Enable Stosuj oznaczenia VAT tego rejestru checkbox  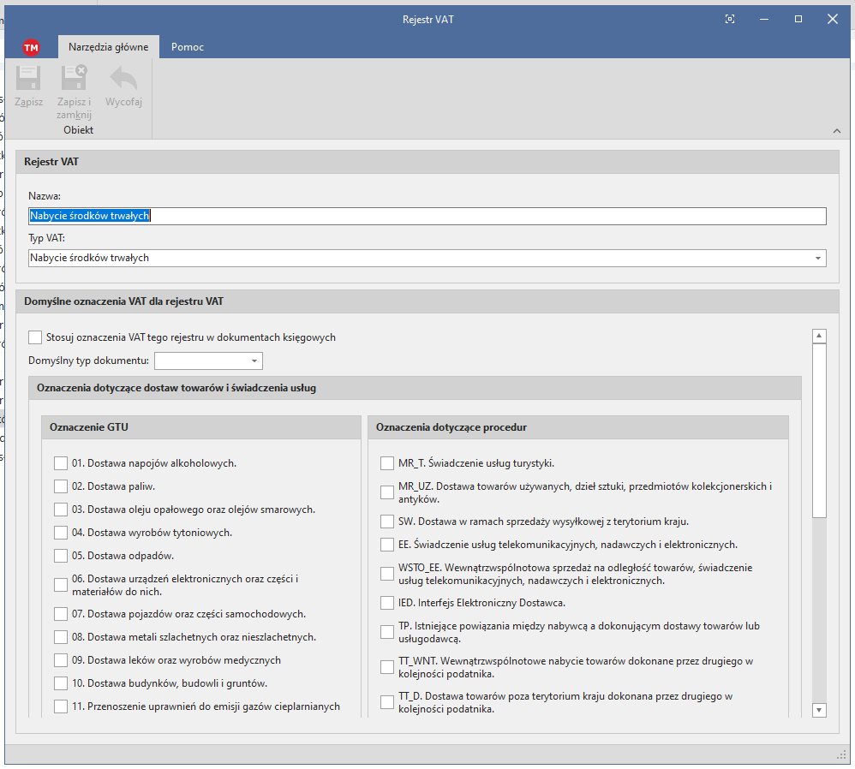[35, 337]
